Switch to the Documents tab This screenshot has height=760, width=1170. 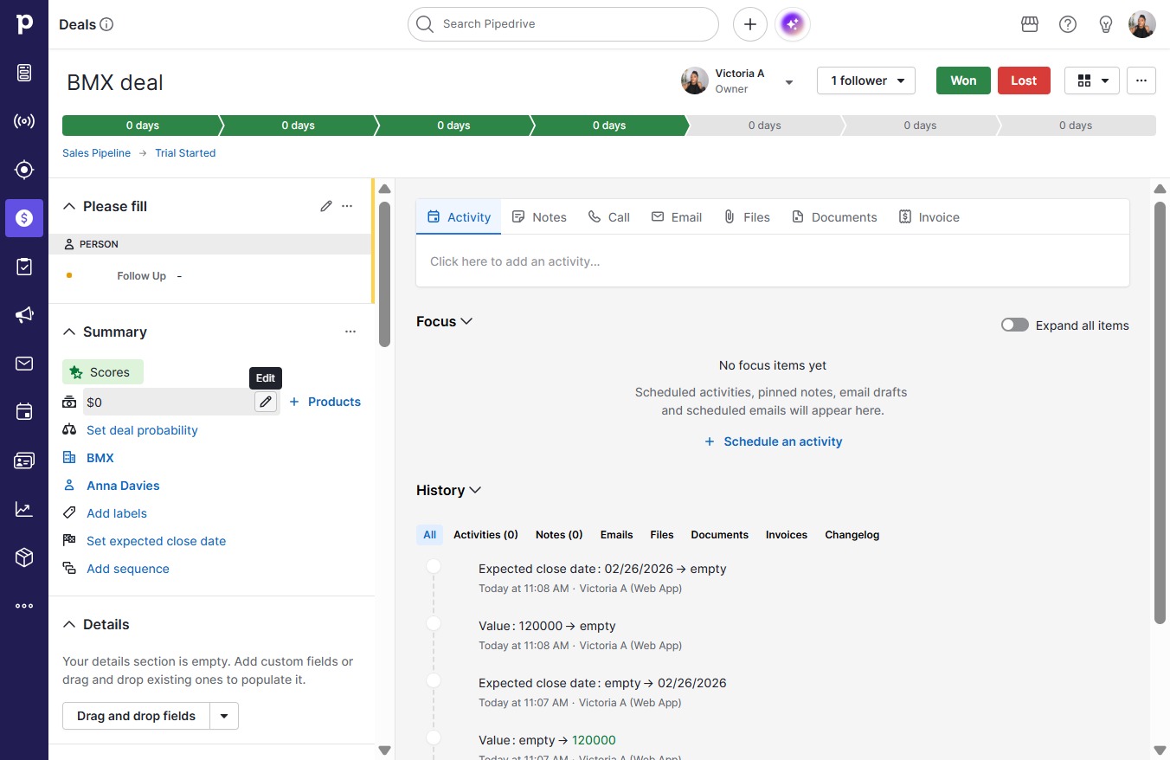pos(834,217)
